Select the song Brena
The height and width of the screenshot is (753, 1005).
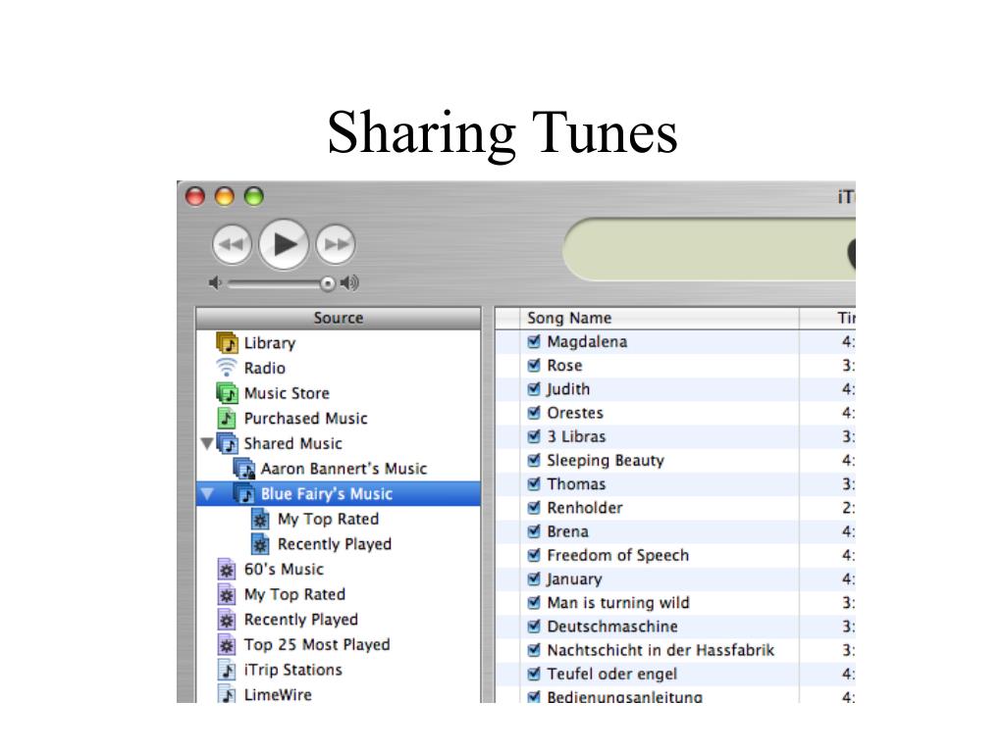(x=567, y=531)
